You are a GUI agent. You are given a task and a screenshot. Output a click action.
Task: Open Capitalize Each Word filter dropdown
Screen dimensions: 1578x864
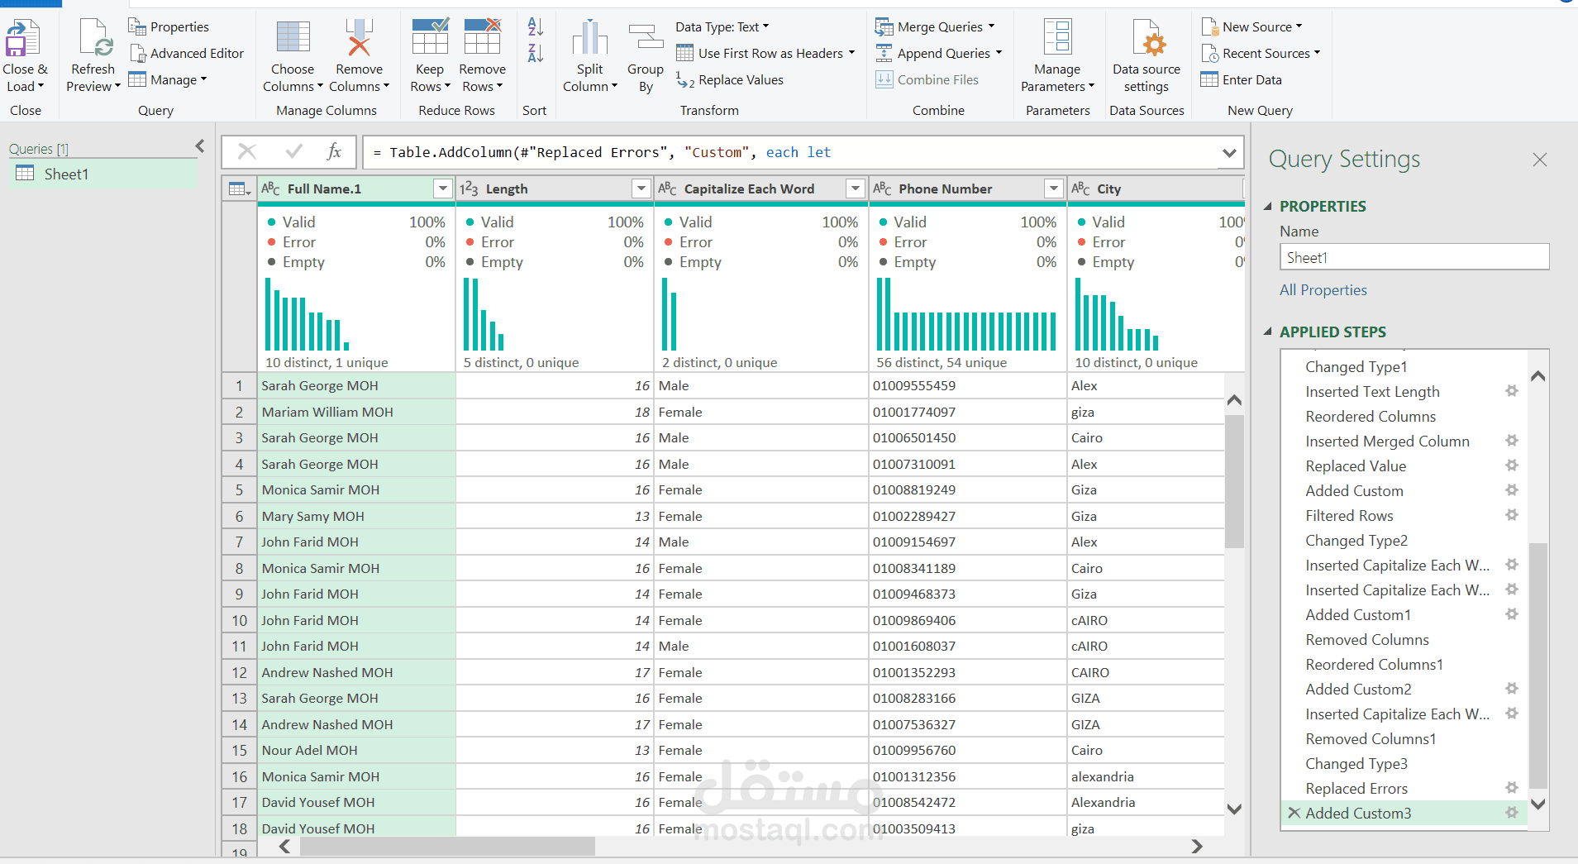[x=856, y=189]
